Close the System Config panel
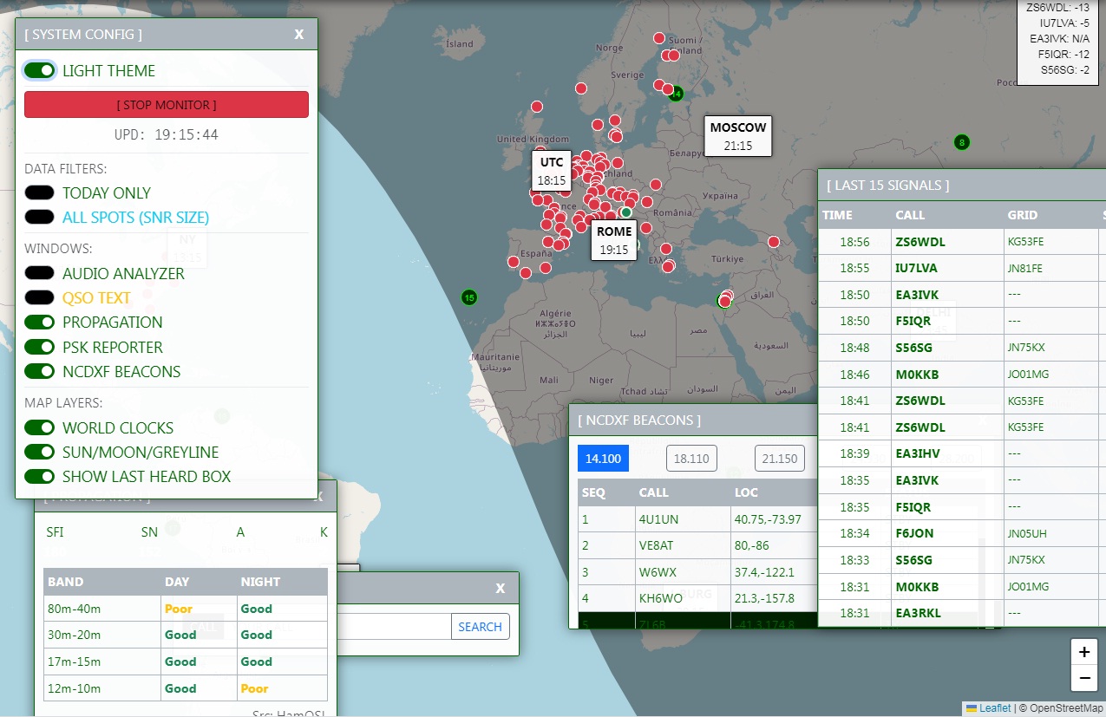This screenshot has height=717, width=1106. [x=298, y=34]
